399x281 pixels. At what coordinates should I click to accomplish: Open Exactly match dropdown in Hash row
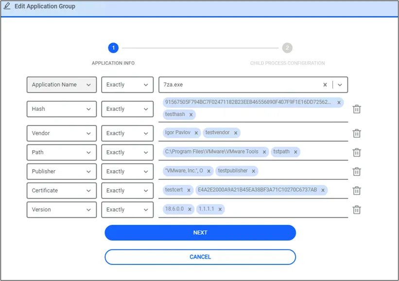point(127,109)
